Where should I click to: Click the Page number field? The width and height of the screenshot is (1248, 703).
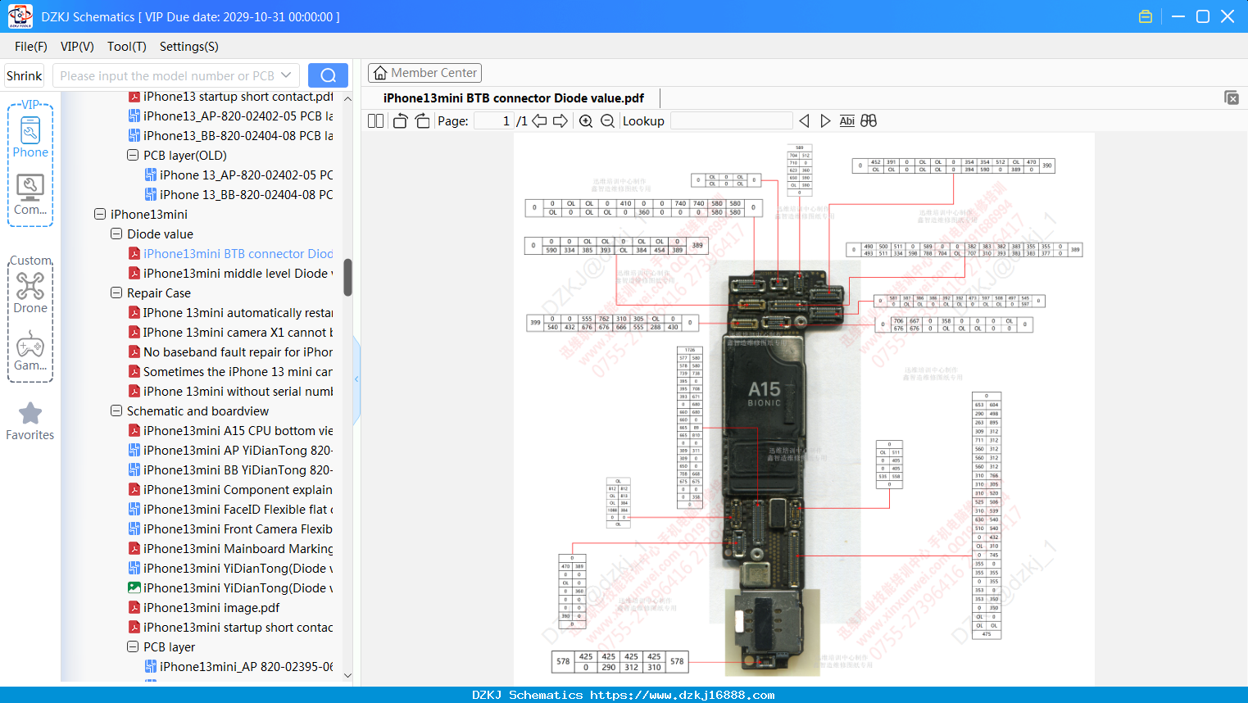point(493,121)
